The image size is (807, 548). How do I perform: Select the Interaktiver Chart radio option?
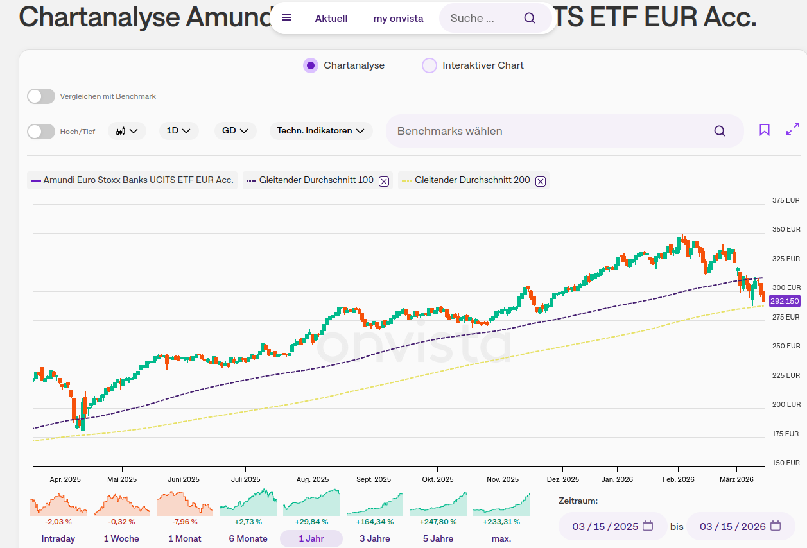(429, 65)
